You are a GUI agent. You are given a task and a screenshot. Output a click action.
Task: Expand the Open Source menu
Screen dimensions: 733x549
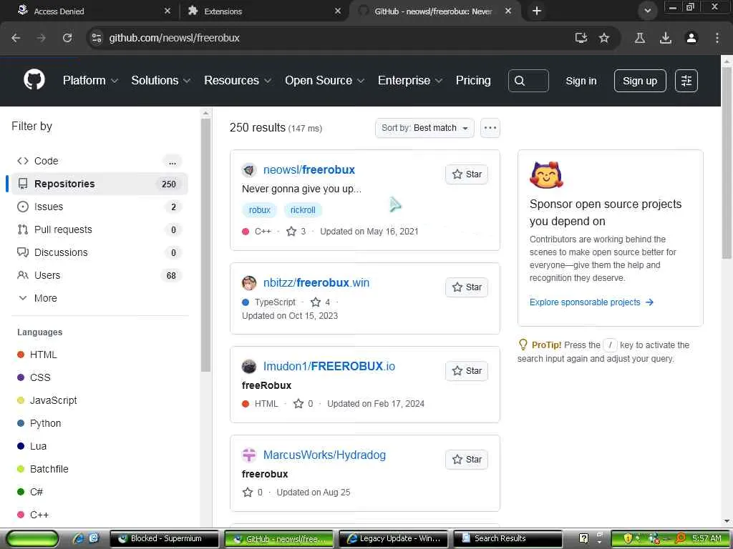click(324, 81)
